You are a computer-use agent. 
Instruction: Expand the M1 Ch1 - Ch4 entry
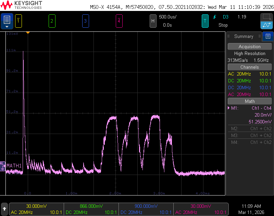click(x=250, y=108)
